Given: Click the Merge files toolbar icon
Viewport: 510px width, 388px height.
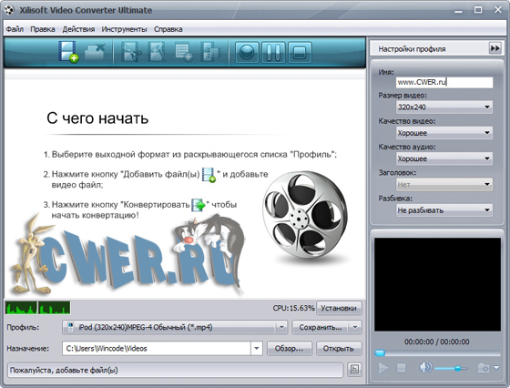Looking at the screenshot, I should click(210, 51).
